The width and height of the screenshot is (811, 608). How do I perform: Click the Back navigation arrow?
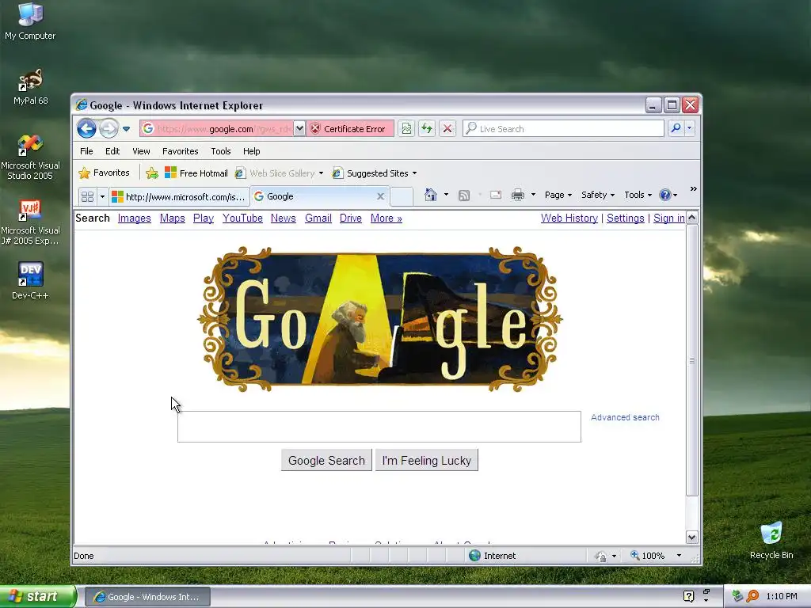(86, 128)
